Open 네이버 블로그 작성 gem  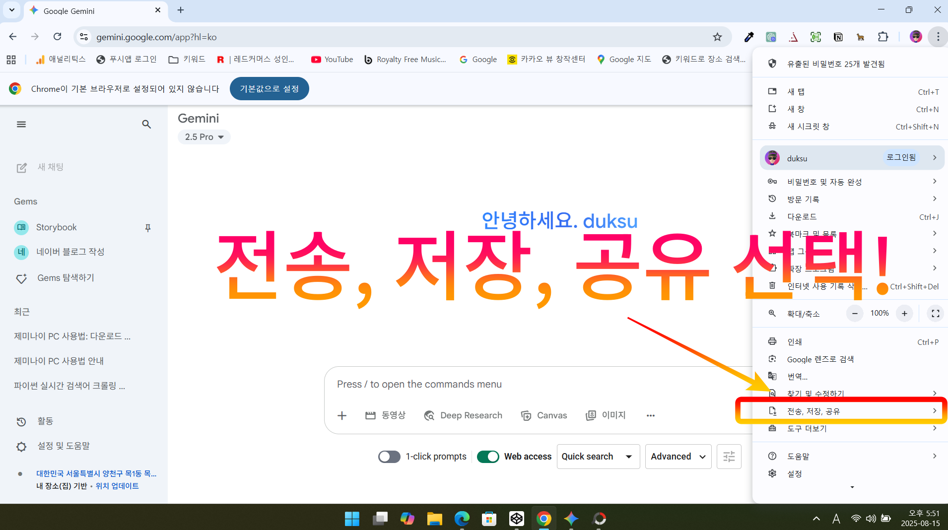click(60, 252)
